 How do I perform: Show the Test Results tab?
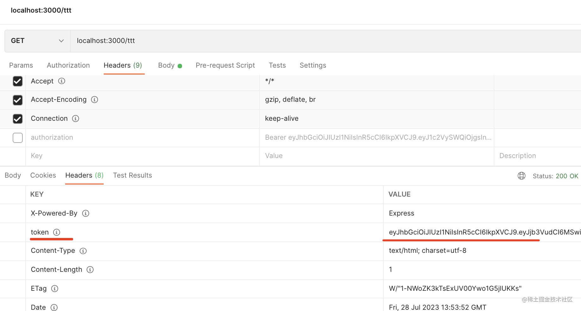coord(132,175)
